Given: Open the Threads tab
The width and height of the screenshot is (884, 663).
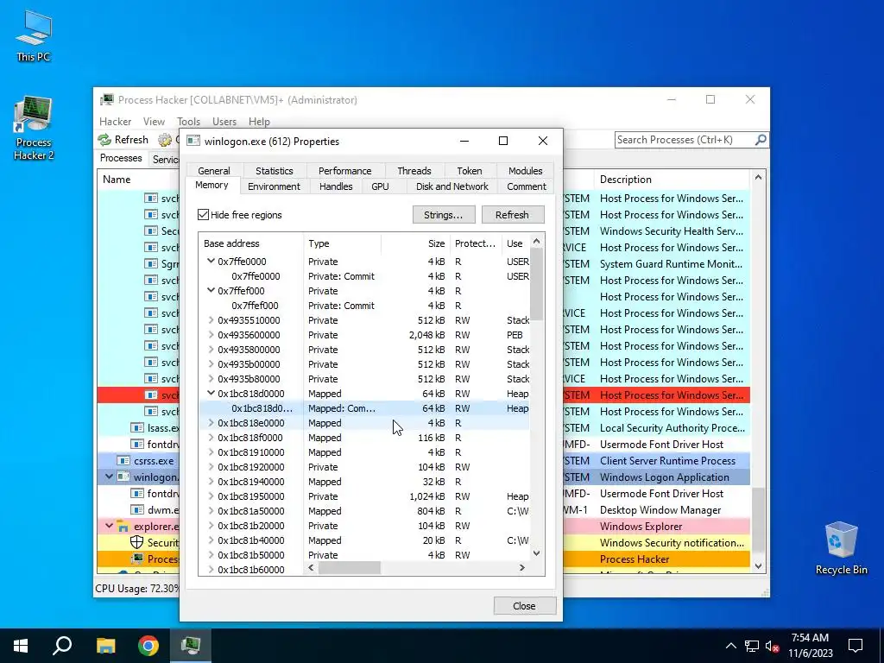Looking at the screenshot, I should (x=414, y=171).
